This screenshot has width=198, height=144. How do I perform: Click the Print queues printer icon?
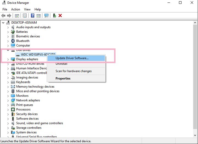click(13, 105)
